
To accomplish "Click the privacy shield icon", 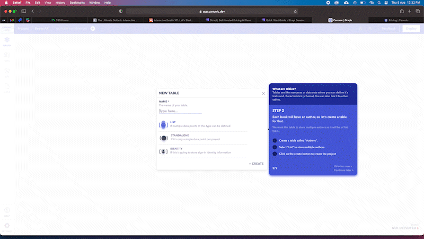I will [121, 11].
